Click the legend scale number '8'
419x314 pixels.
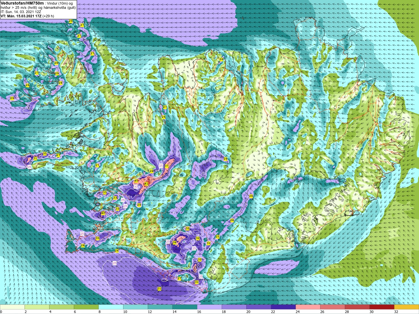tap(100, 312)
